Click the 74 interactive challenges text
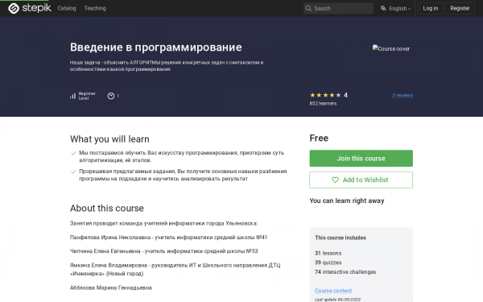The width and height of the screenshot is (483, 302). [x=345, y=272]
